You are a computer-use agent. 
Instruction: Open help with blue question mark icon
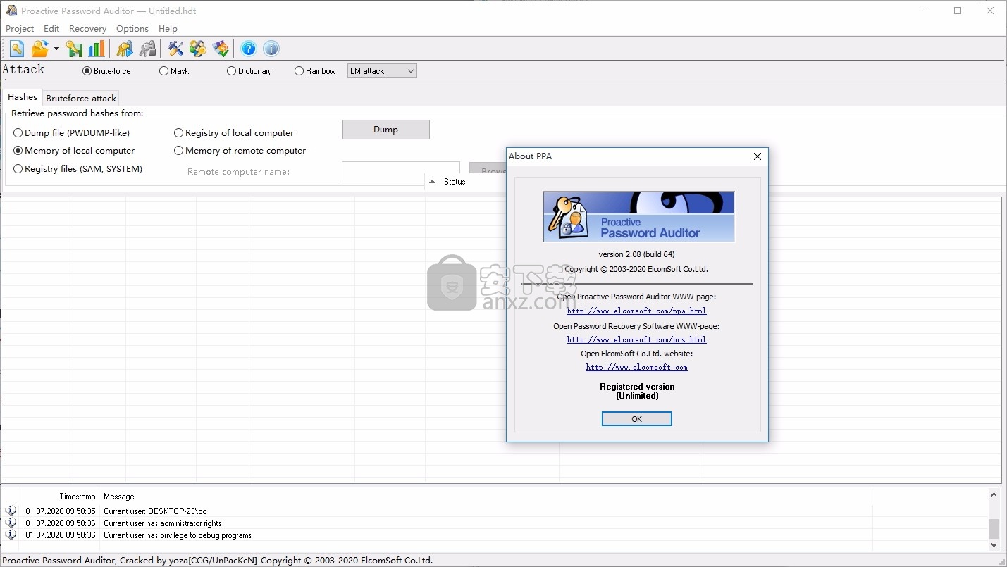click(249, 49)
